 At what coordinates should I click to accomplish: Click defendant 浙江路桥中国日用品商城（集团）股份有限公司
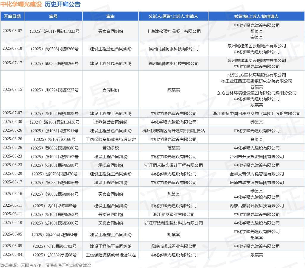[x=256, y=113]
